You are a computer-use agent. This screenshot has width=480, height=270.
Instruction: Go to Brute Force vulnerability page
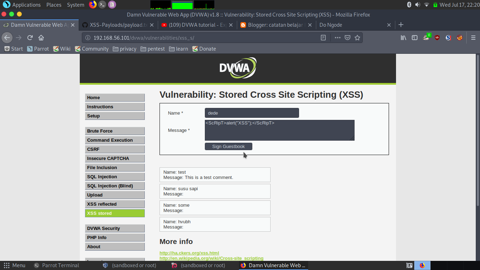coord(115,131)
